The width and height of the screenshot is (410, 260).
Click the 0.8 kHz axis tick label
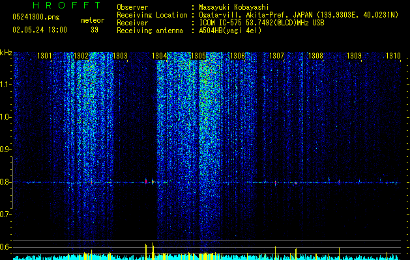[5, 182]
